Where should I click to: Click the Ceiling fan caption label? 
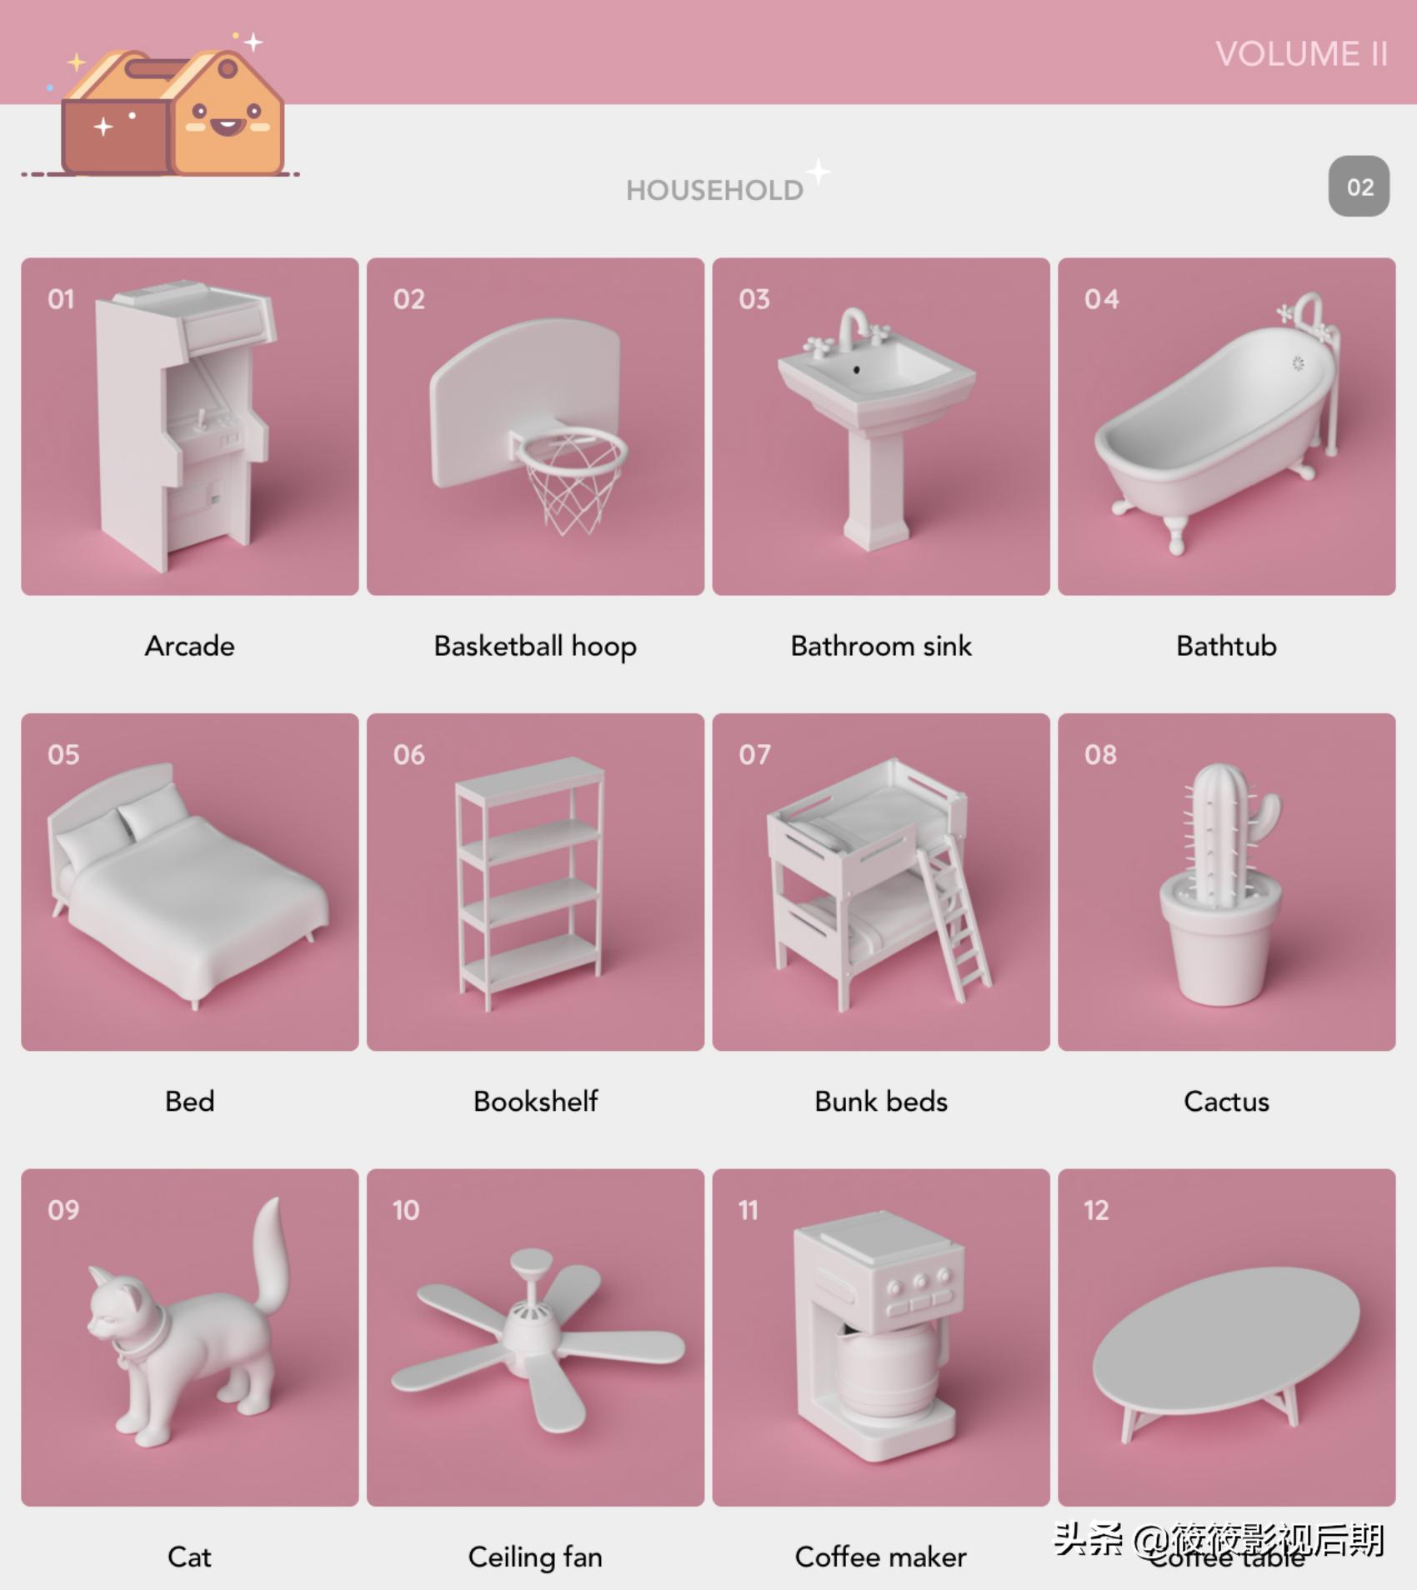[x=535, y=1557]
